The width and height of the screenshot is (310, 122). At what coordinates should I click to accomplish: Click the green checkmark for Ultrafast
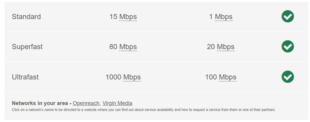click(288, 77)
